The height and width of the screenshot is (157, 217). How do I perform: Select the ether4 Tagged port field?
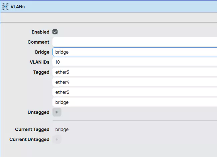click(134, 82)
